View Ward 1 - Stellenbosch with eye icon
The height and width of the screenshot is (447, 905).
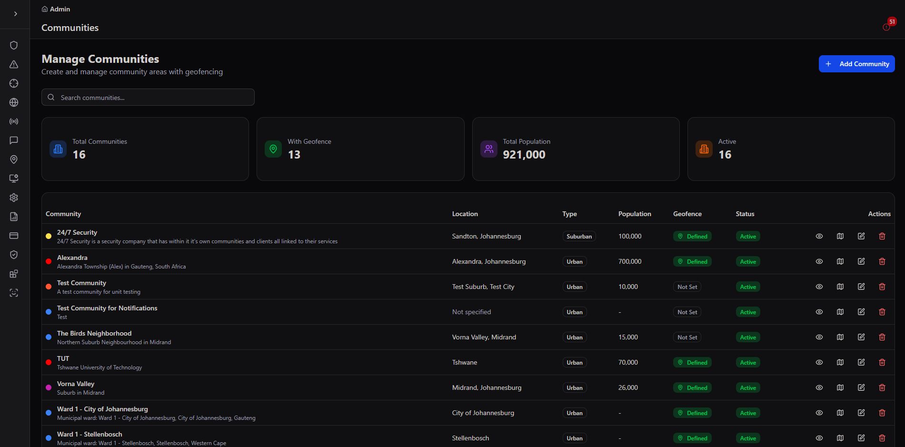coord(819,438)
